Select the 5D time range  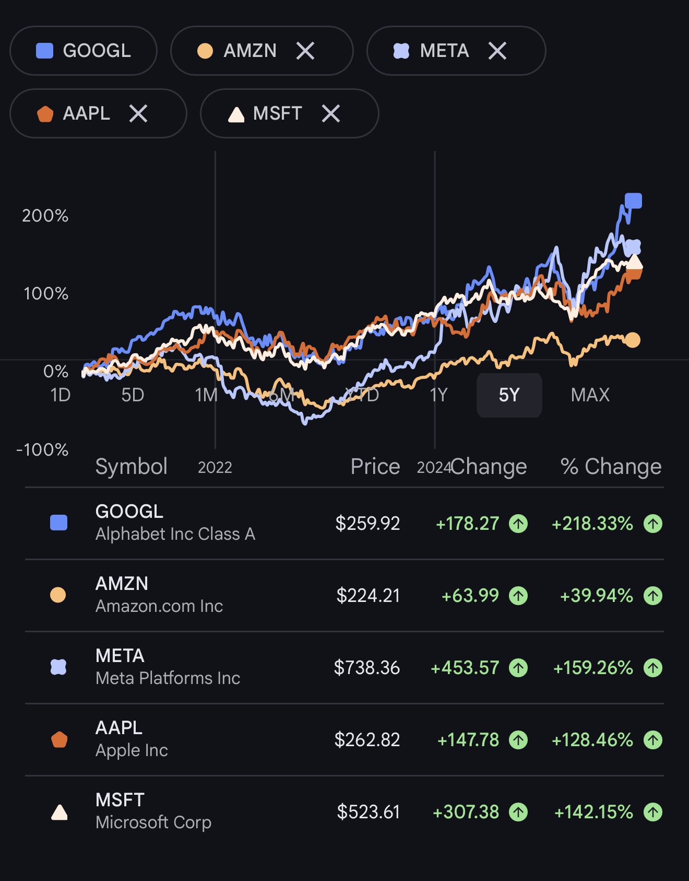[133, 395]
